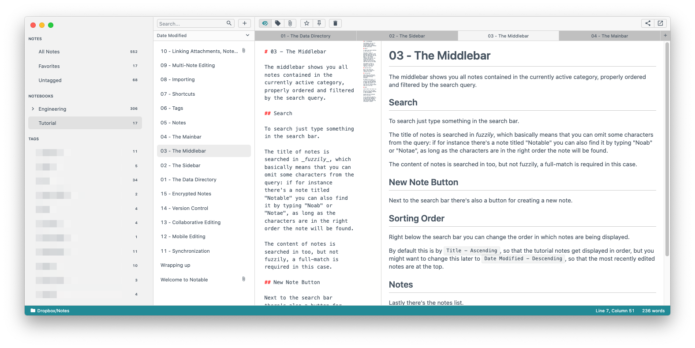Click the Sorting Order heading in preview
The image size is (695, 348).
[416, 218]
